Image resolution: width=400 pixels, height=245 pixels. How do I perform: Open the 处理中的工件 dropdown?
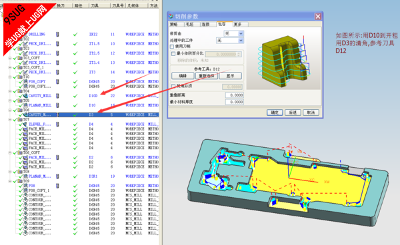tap(230, 41)
